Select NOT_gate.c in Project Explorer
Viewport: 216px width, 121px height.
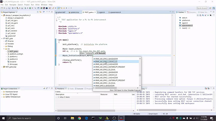pos(14,52)
